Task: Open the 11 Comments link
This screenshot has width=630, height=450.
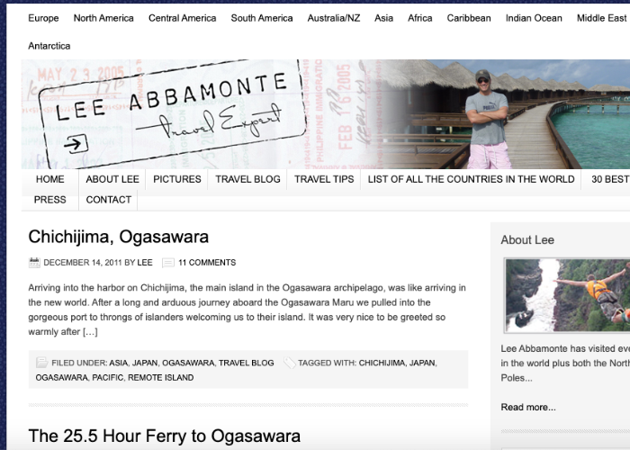Action: pos(207,263)
